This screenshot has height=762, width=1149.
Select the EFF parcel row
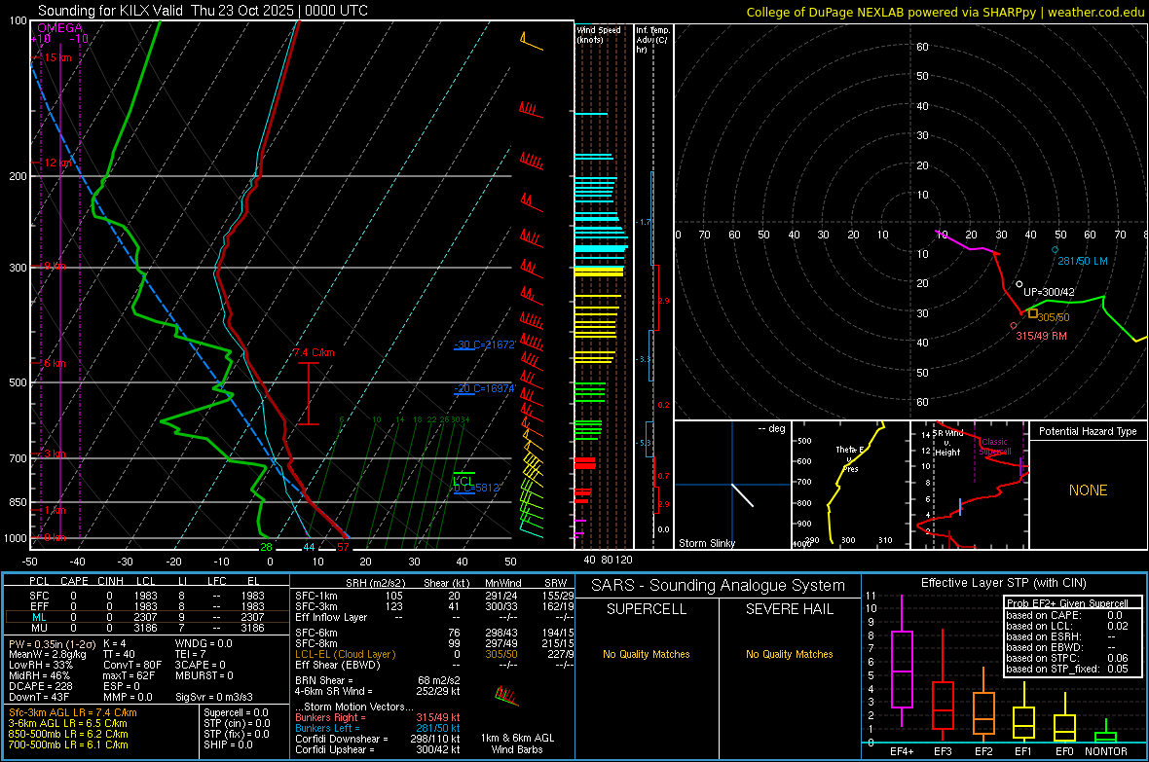[x=147, y=606]
